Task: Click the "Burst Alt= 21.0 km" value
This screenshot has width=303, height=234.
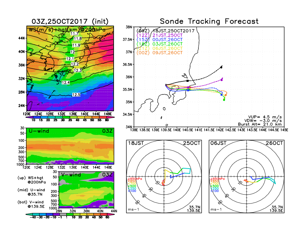Action: tap(260, 124)
